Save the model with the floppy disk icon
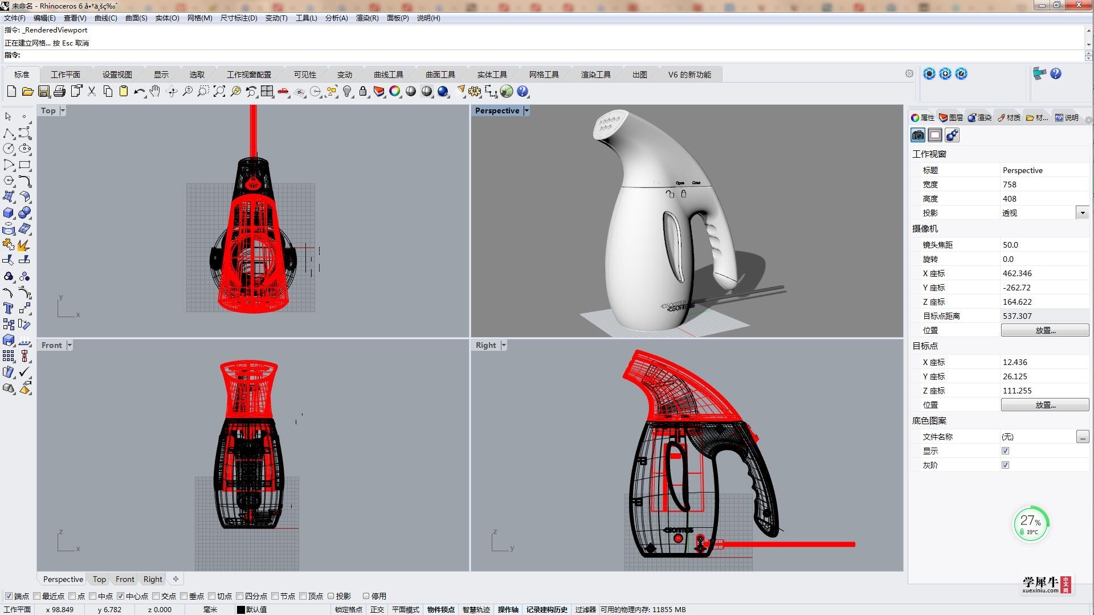The image size is (1094, 615). [43, 91]
